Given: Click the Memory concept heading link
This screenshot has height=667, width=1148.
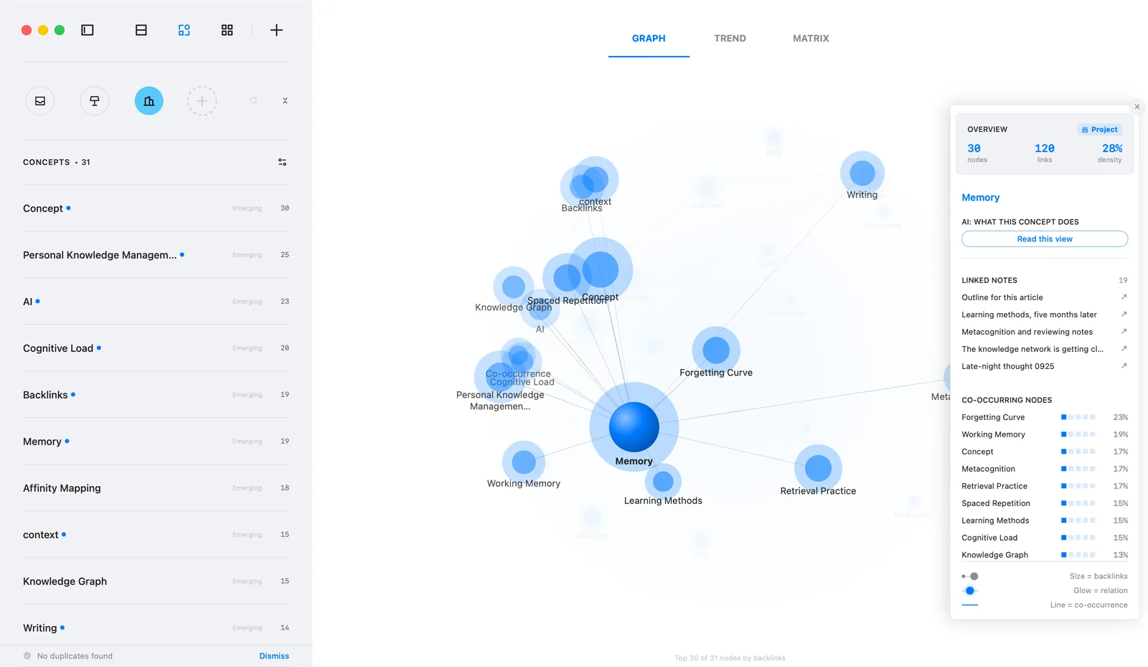Looking at the screenshot, I should coord(980,197).
